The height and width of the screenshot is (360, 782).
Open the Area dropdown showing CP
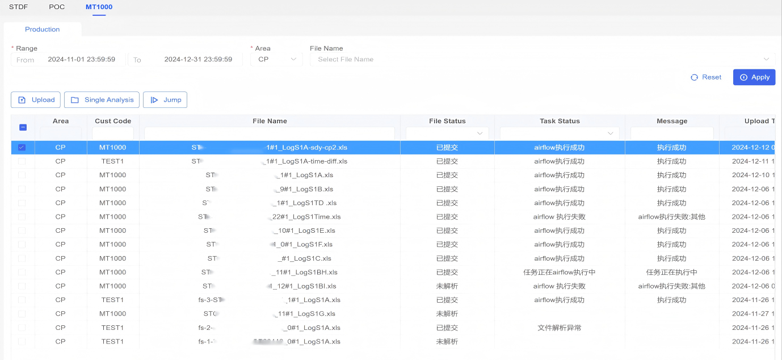coord(276,59)
